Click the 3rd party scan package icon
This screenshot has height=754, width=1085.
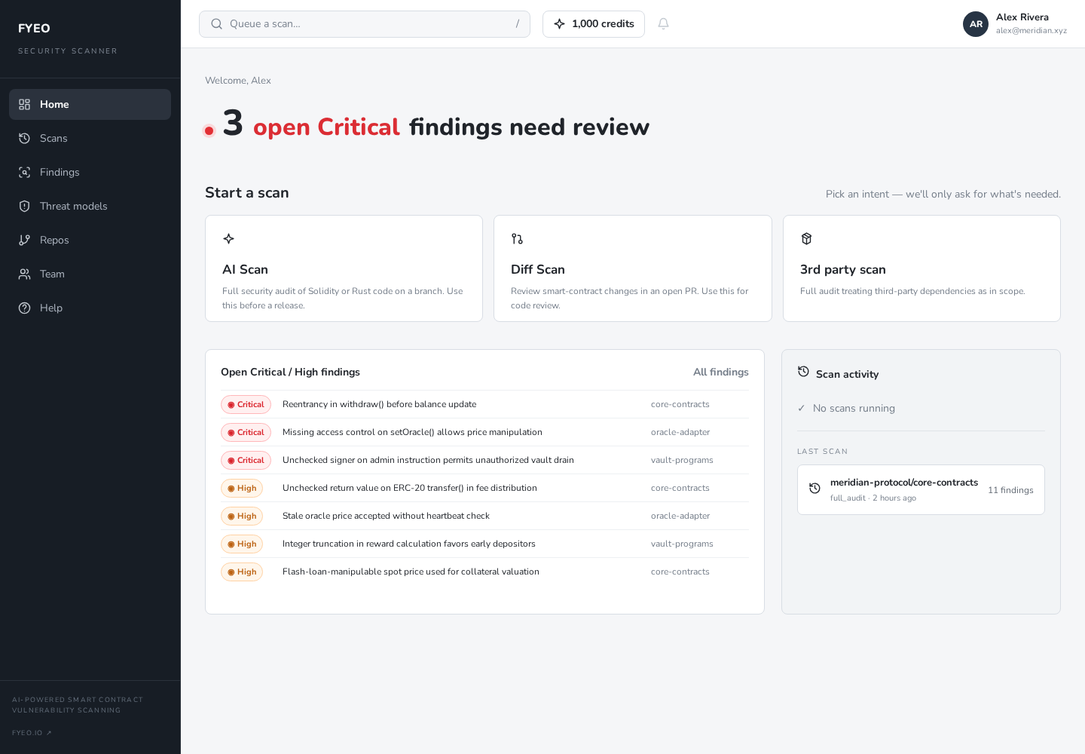(x=806, y=239)
